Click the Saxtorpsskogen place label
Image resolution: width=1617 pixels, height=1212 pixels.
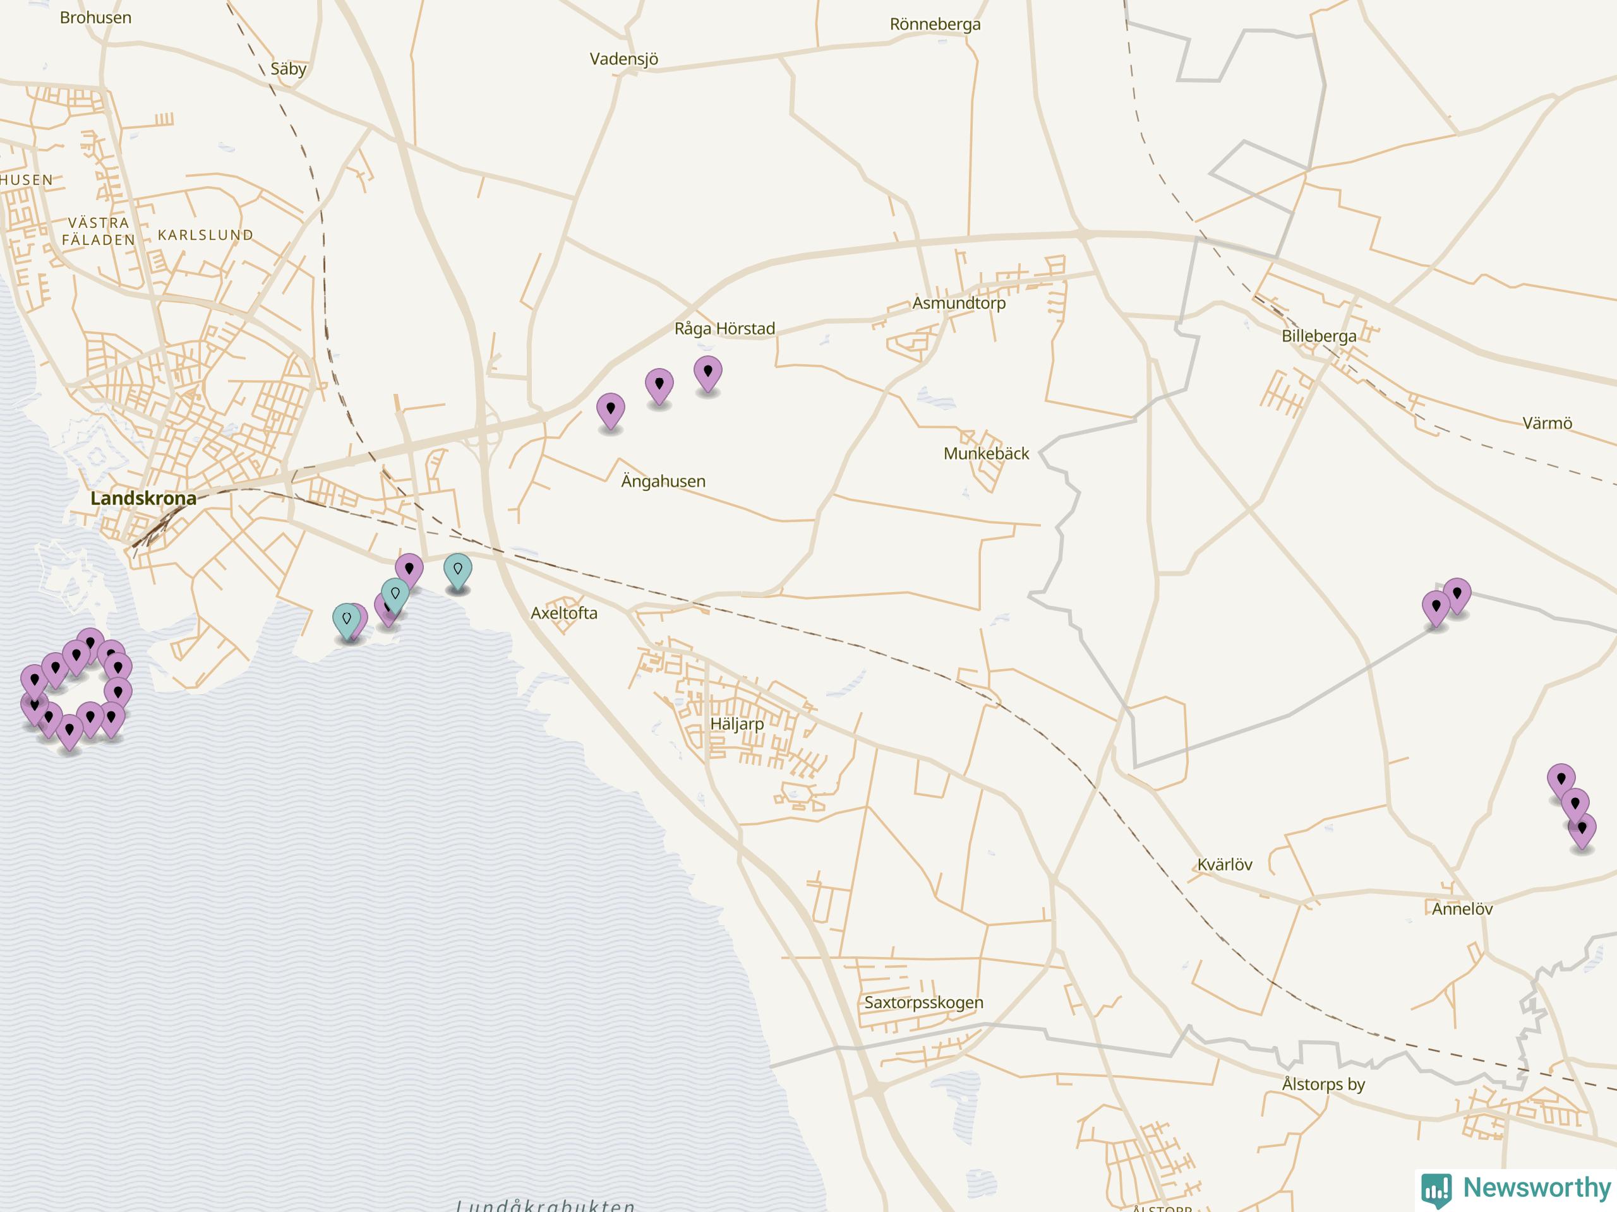pyautogui.click(x=923, y=1002)
